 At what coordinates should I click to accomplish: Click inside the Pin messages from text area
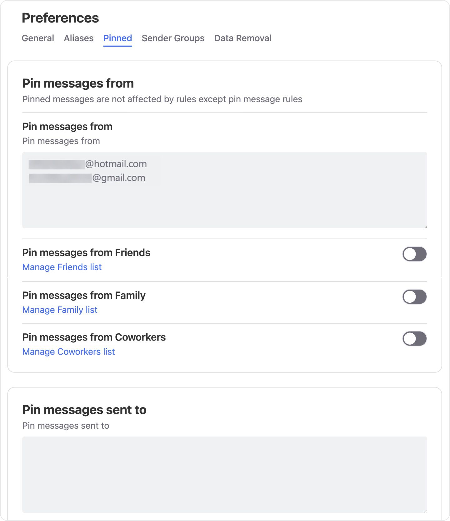pyautogui.click(x=224, y=203)
